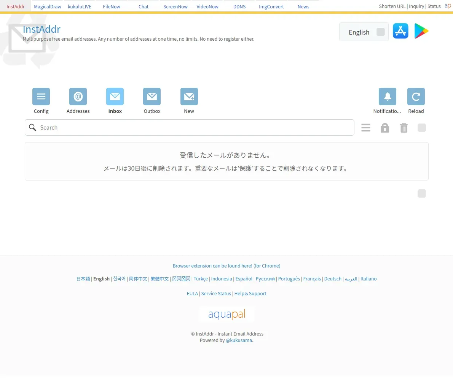
Task: Open the Chat tab
Action: [x=144, y=6]
